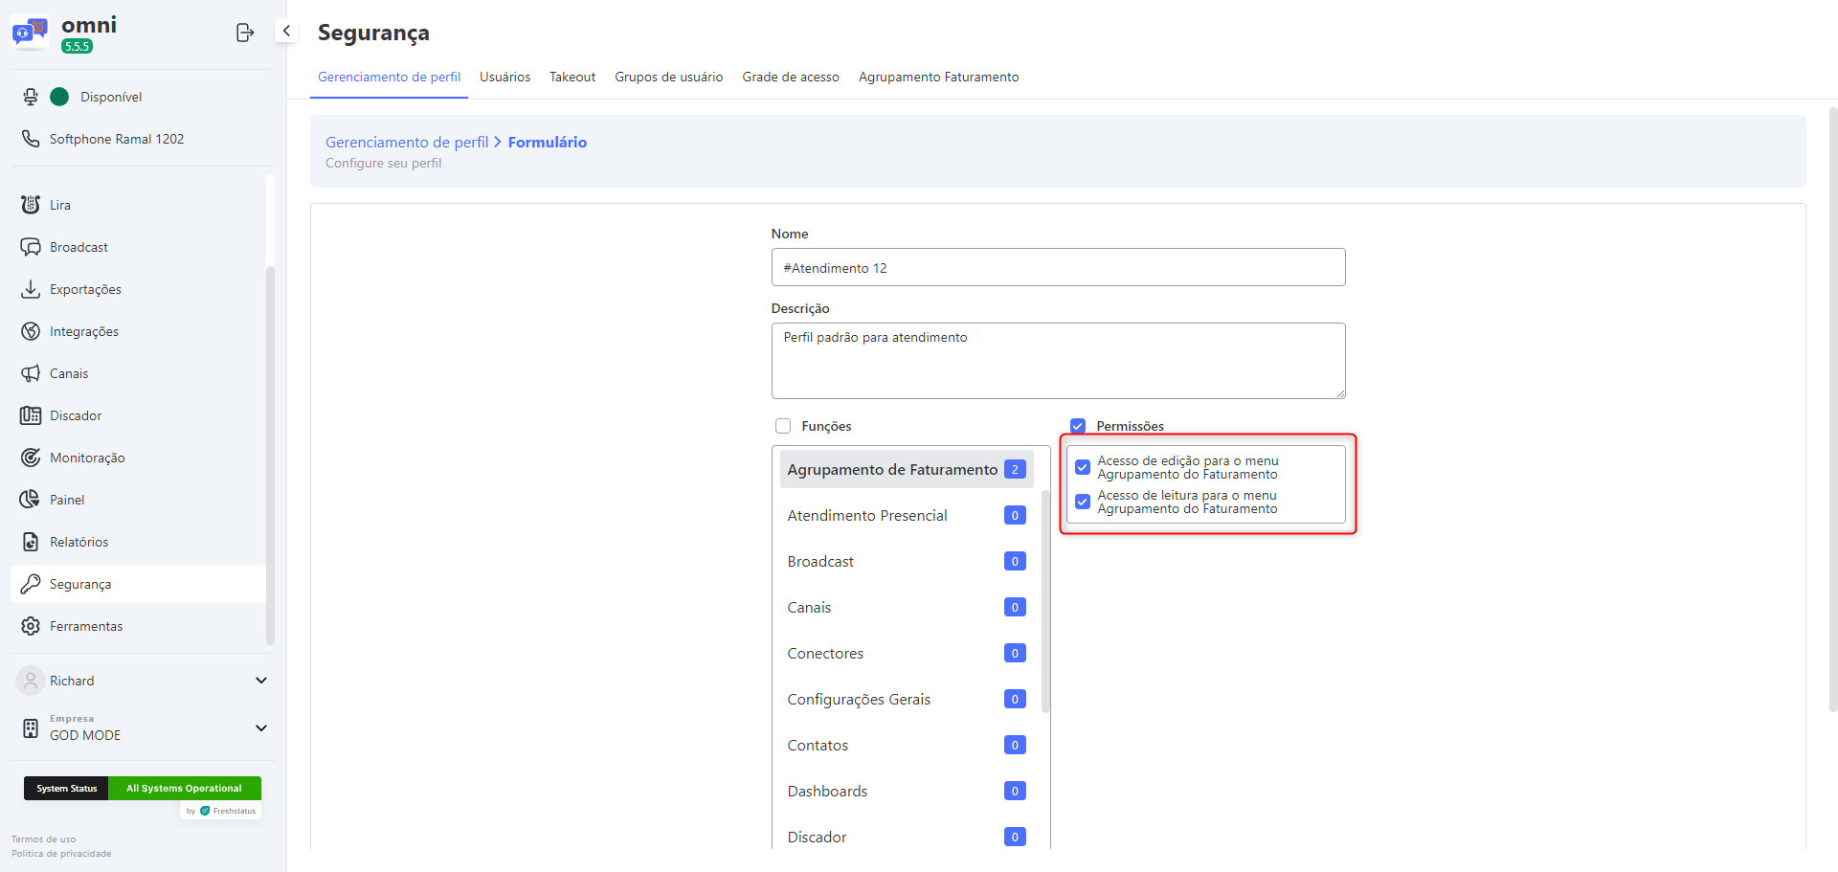The image size is (1838, 872).
Task: Open Integrações via its sidebar icon
Action: click(31, 331)
